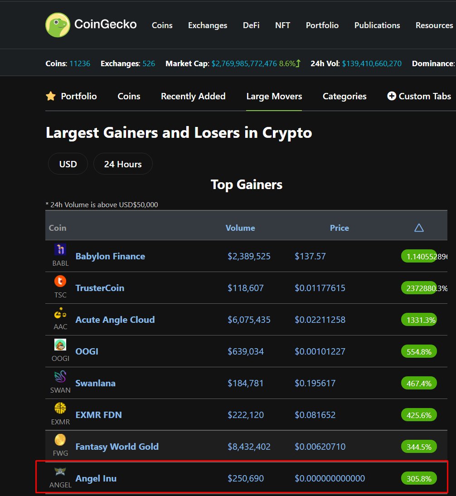
Task: Click the green 305.8% change badge for Angel Inu
Action: pyautogui.click(x=419, y=478)
